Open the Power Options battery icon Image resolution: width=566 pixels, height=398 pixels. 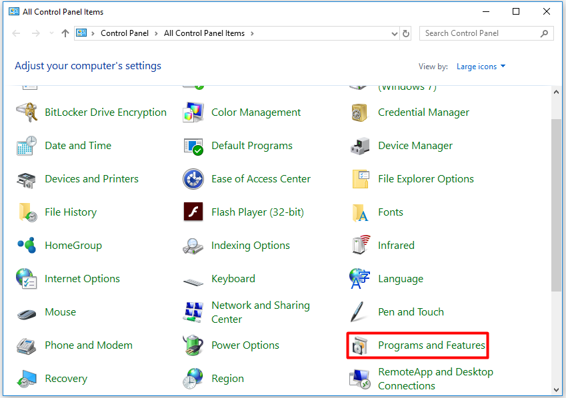(193, 345)
